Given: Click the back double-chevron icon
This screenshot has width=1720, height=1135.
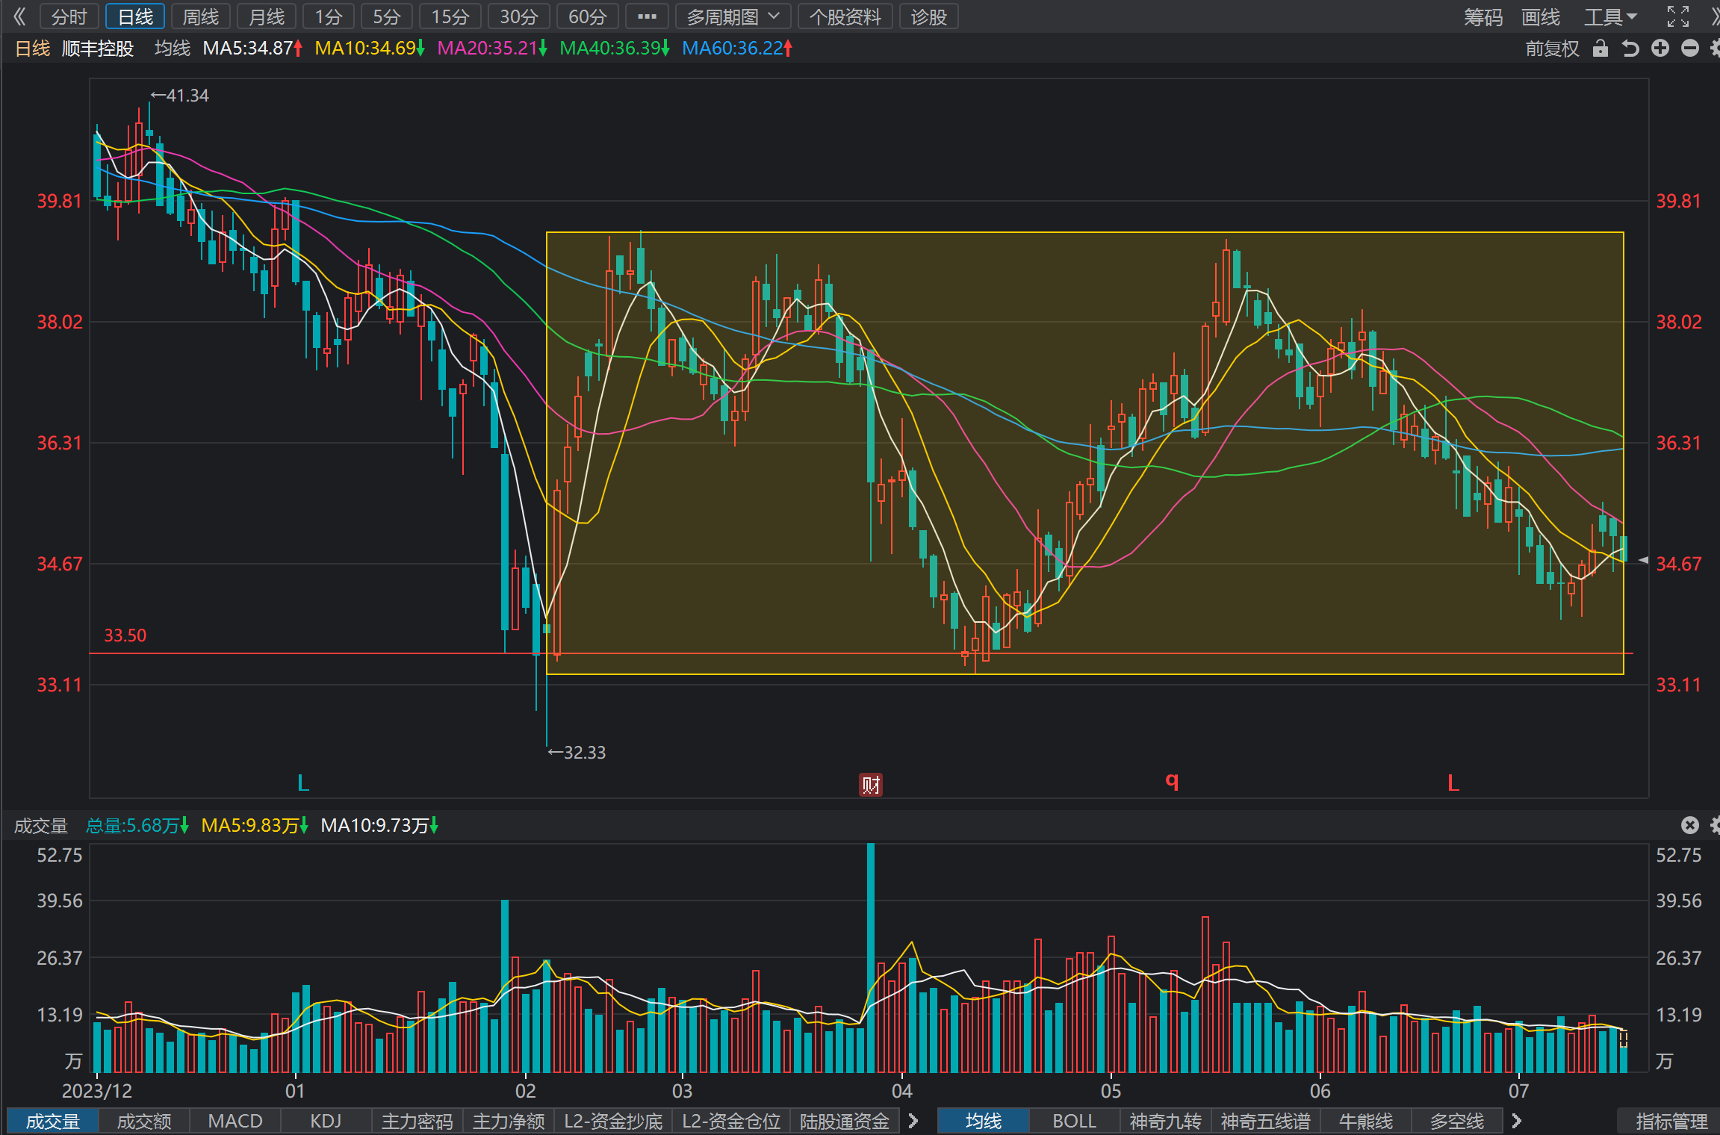Looking at the screenshot, I should [19, 16].
